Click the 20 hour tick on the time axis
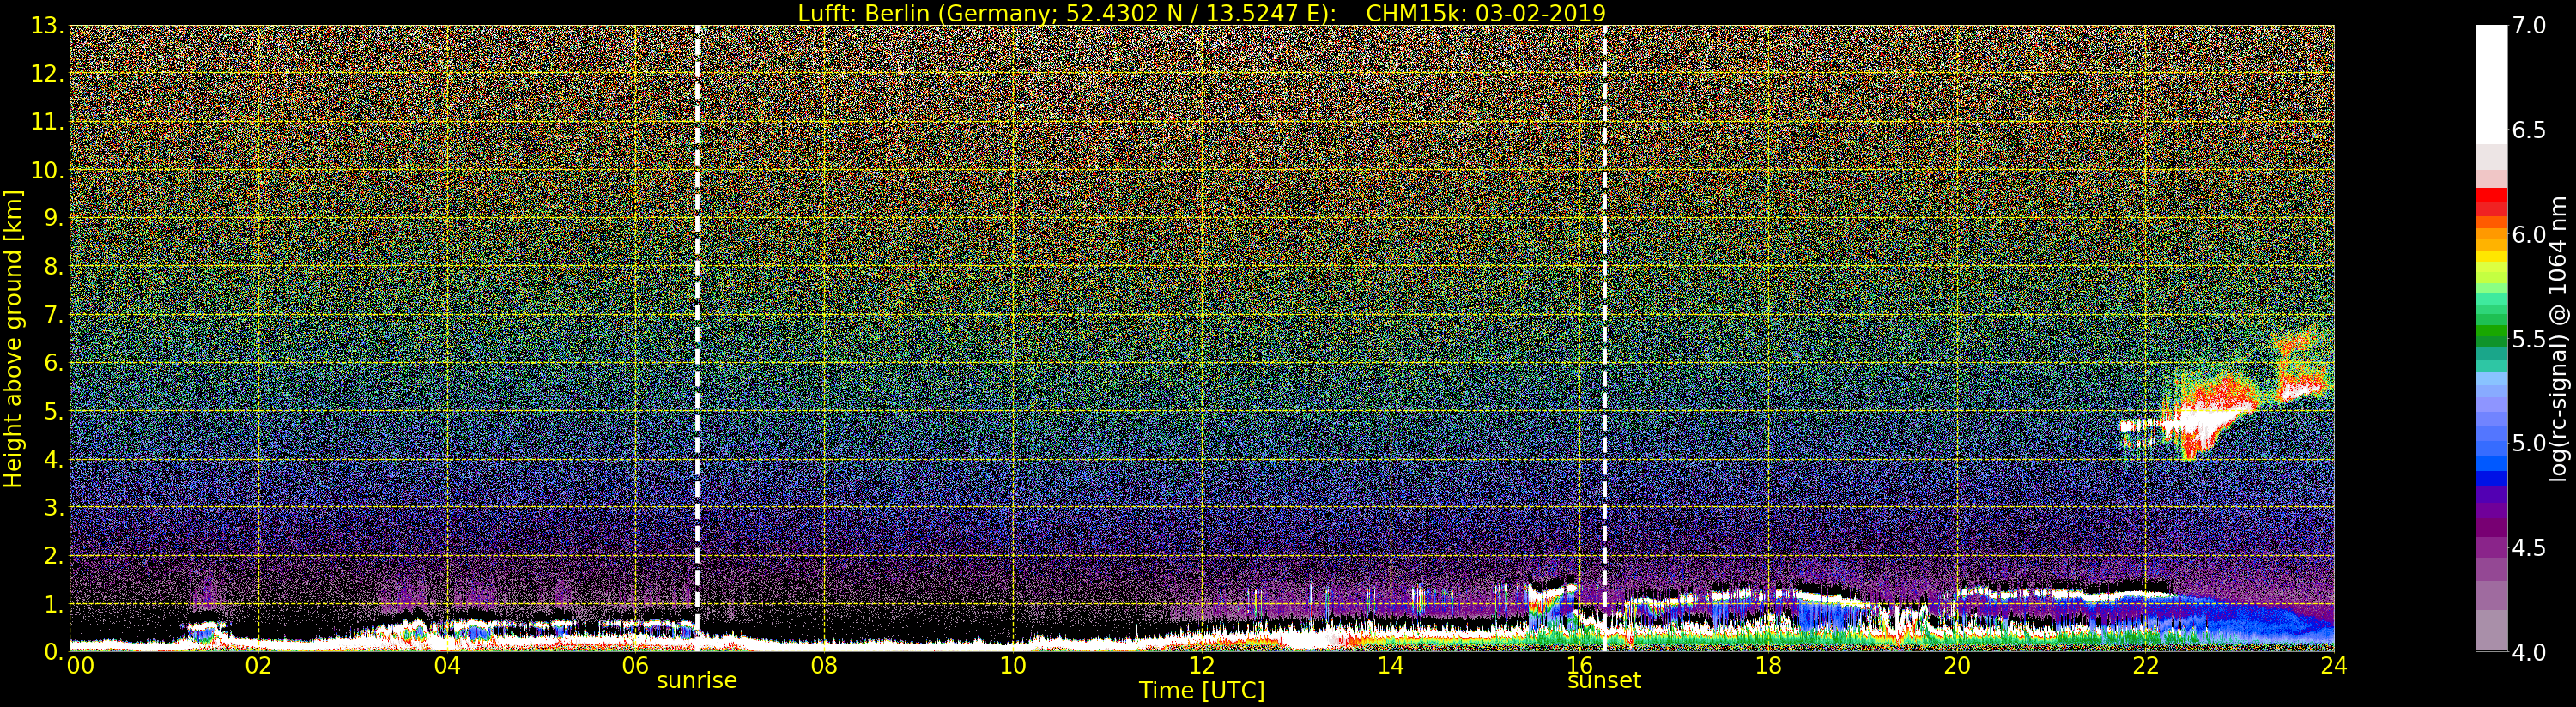The width and height of the screenshot is (2576, 707). point(1956,666)
